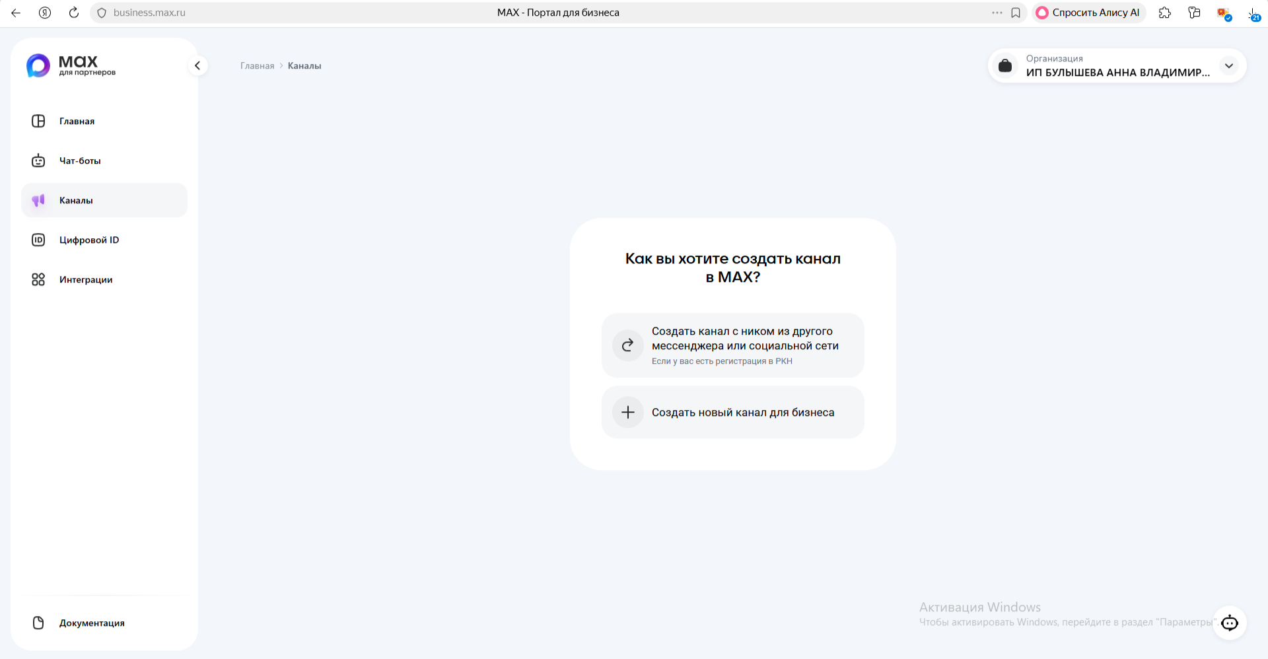Open Цифровой ID in the sidebar

tap(104, 240)
